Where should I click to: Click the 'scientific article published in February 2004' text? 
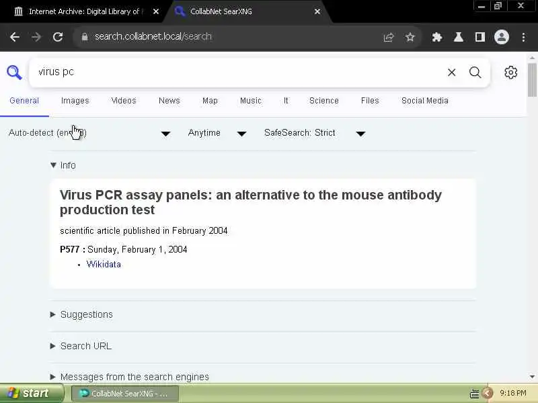point(143,230)
